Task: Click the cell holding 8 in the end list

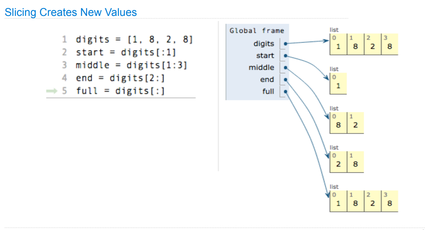Action: [x=355, y=162]
